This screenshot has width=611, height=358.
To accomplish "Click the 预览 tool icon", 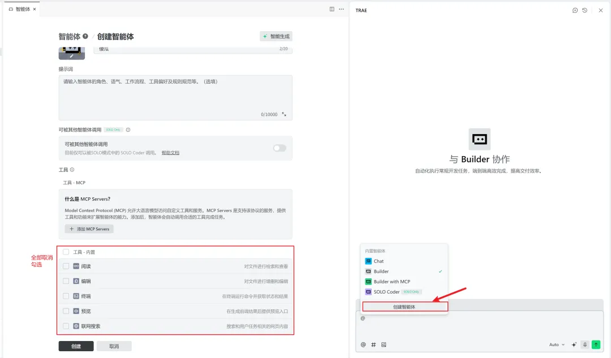I will [76, 311].
